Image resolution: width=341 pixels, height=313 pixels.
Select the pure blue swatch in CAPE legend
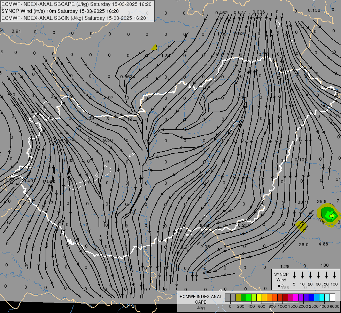click(311, 298)
